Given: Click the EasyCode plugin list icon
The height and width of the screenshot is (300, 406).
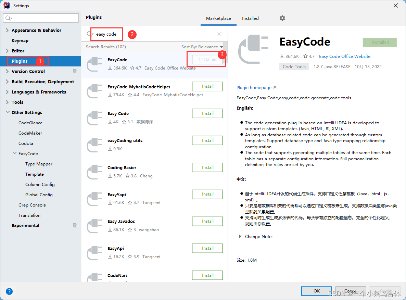Looking at the screenshot, I should click(94, 64).
